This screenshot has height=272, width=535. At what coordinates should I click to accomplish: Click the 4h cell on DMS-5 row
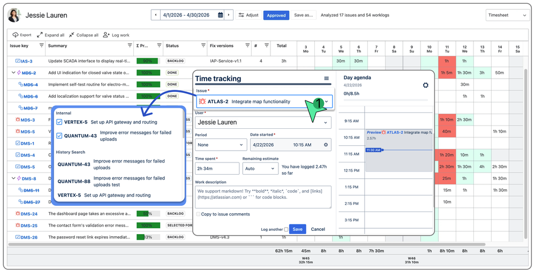point(482,167)
